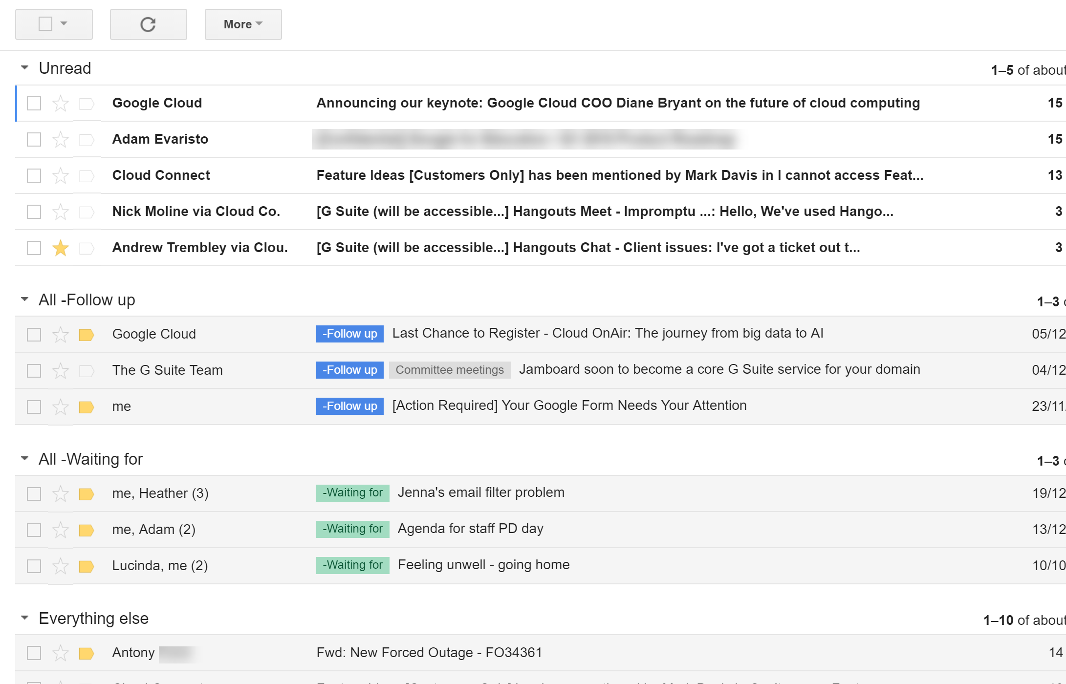Select the Cloud Connect email checkbox
This screenshot has height=684, width=1066.
[x=34, y=176]
